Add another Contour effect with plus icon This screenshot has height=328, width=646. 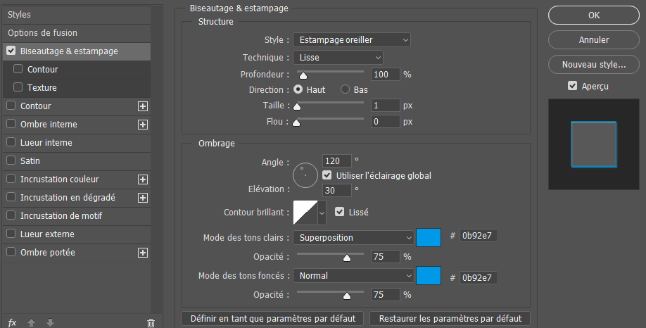(x=143, y=106)
